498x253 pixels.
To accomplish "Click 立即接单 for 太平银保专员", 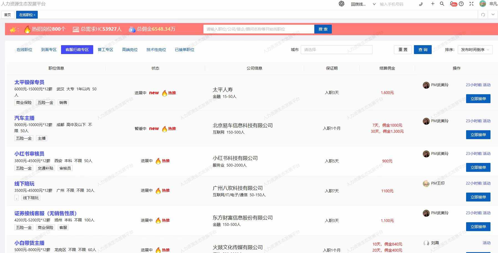I will 478,99.
